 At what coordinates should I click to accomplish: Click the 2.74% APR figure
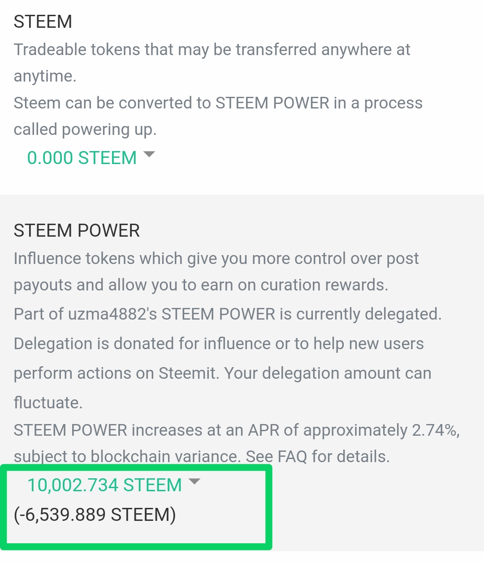tap(434, 430)
